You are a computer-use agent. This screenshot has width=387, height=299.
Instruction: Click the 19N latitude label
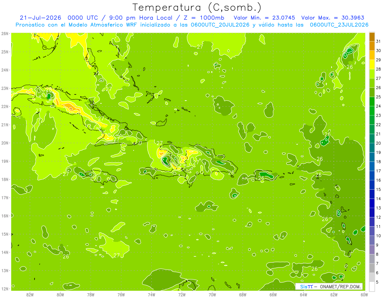5,161
